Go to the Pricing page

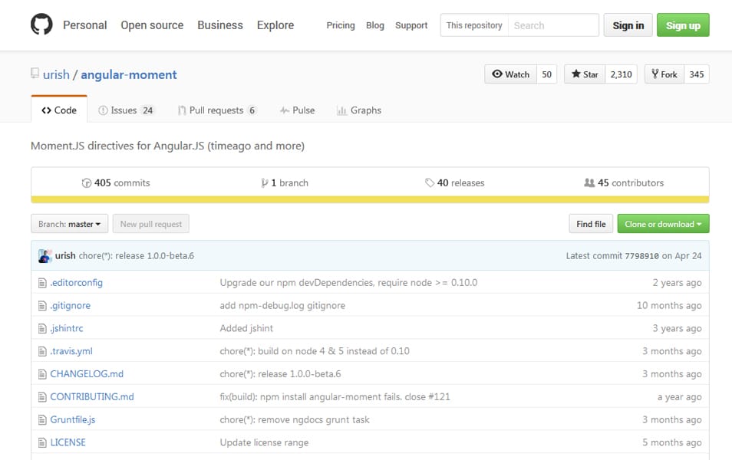pos(341,25)
